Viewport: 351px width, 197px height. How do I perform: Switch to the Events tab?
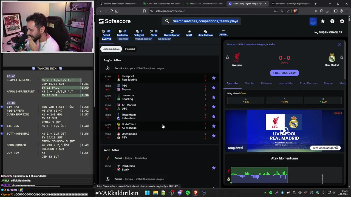click(106, 39)
